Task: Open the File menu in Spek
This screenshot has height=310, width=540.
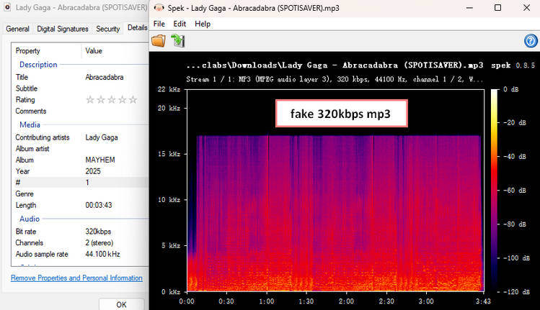Action: (x=159, y=24)
